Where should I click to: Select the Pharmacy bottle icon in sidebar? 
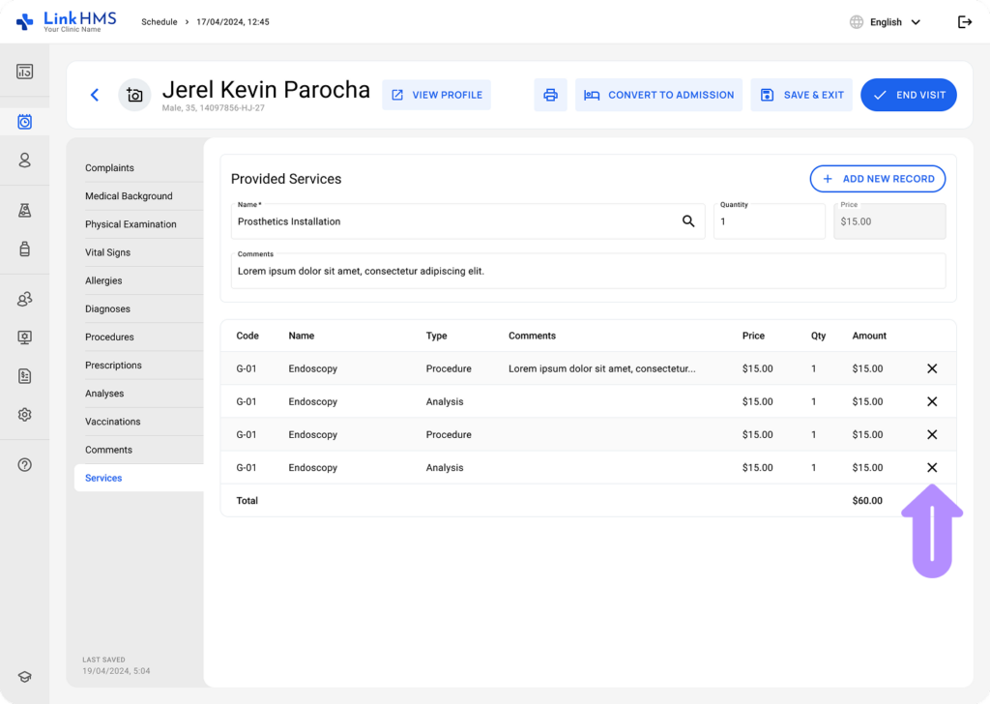pos(25,248)
